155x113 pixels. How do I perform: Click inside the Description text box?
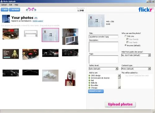[104, 47]
